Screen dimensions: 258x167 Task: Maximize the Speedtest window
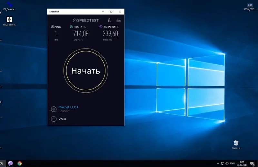[111, 12]
